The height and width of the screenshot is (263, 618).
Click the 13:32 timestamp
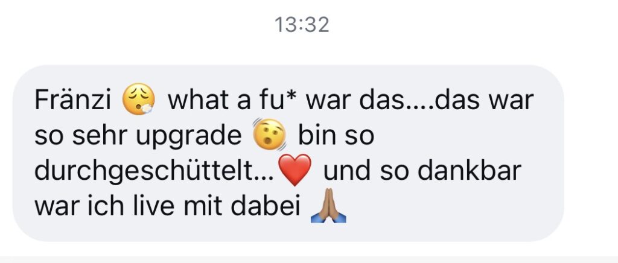302,25
